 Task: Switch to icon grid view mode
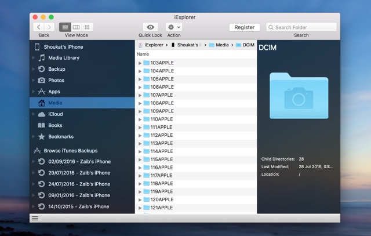tap(87, 27)
